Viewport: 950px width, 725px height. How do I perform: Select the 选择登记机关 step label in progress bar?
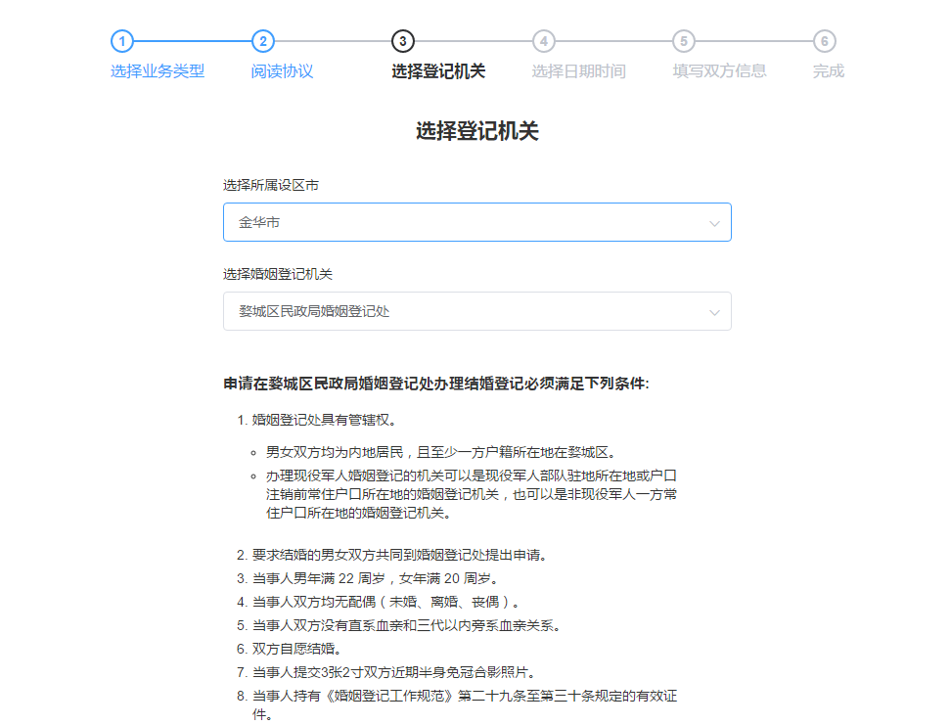(x=438, y=71)
